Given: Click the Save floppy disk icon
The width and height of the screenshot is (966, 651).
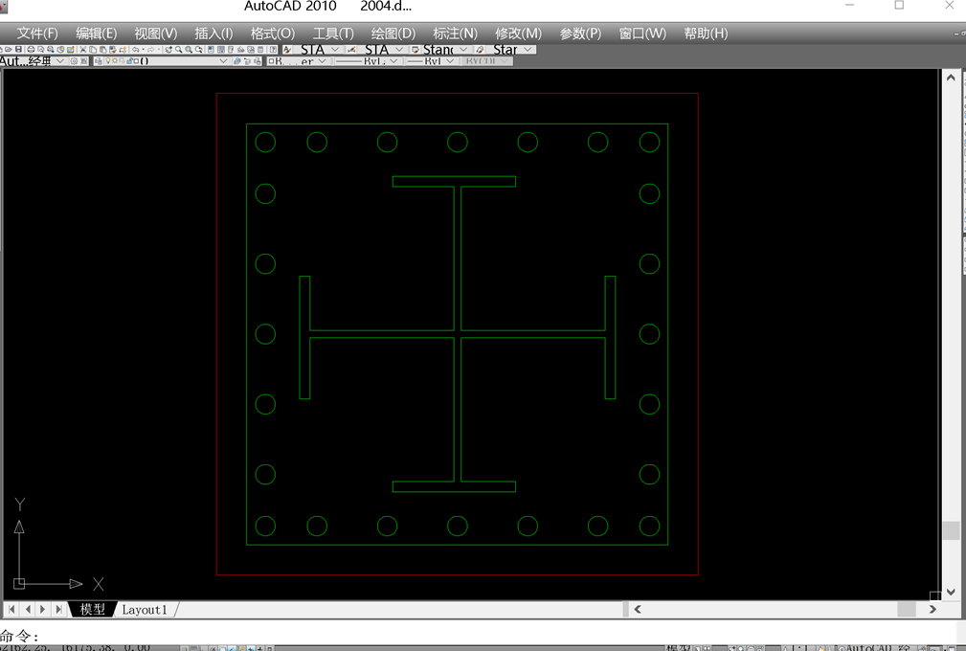Looking at the screenshot, I should click(x=18, y=49).
